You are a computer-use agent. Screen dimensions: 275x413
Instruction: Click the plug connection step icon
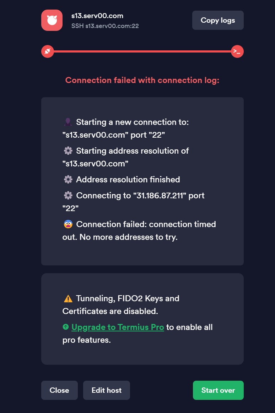click(x=48, y=51)
